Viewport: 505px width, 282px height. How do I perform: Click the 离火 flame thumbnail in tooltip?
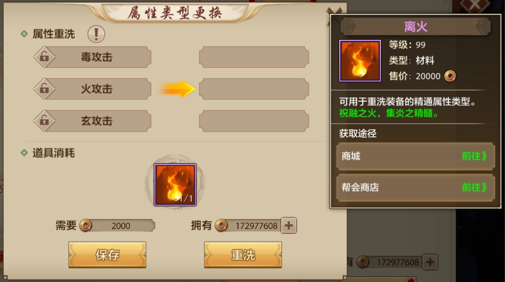360,61
